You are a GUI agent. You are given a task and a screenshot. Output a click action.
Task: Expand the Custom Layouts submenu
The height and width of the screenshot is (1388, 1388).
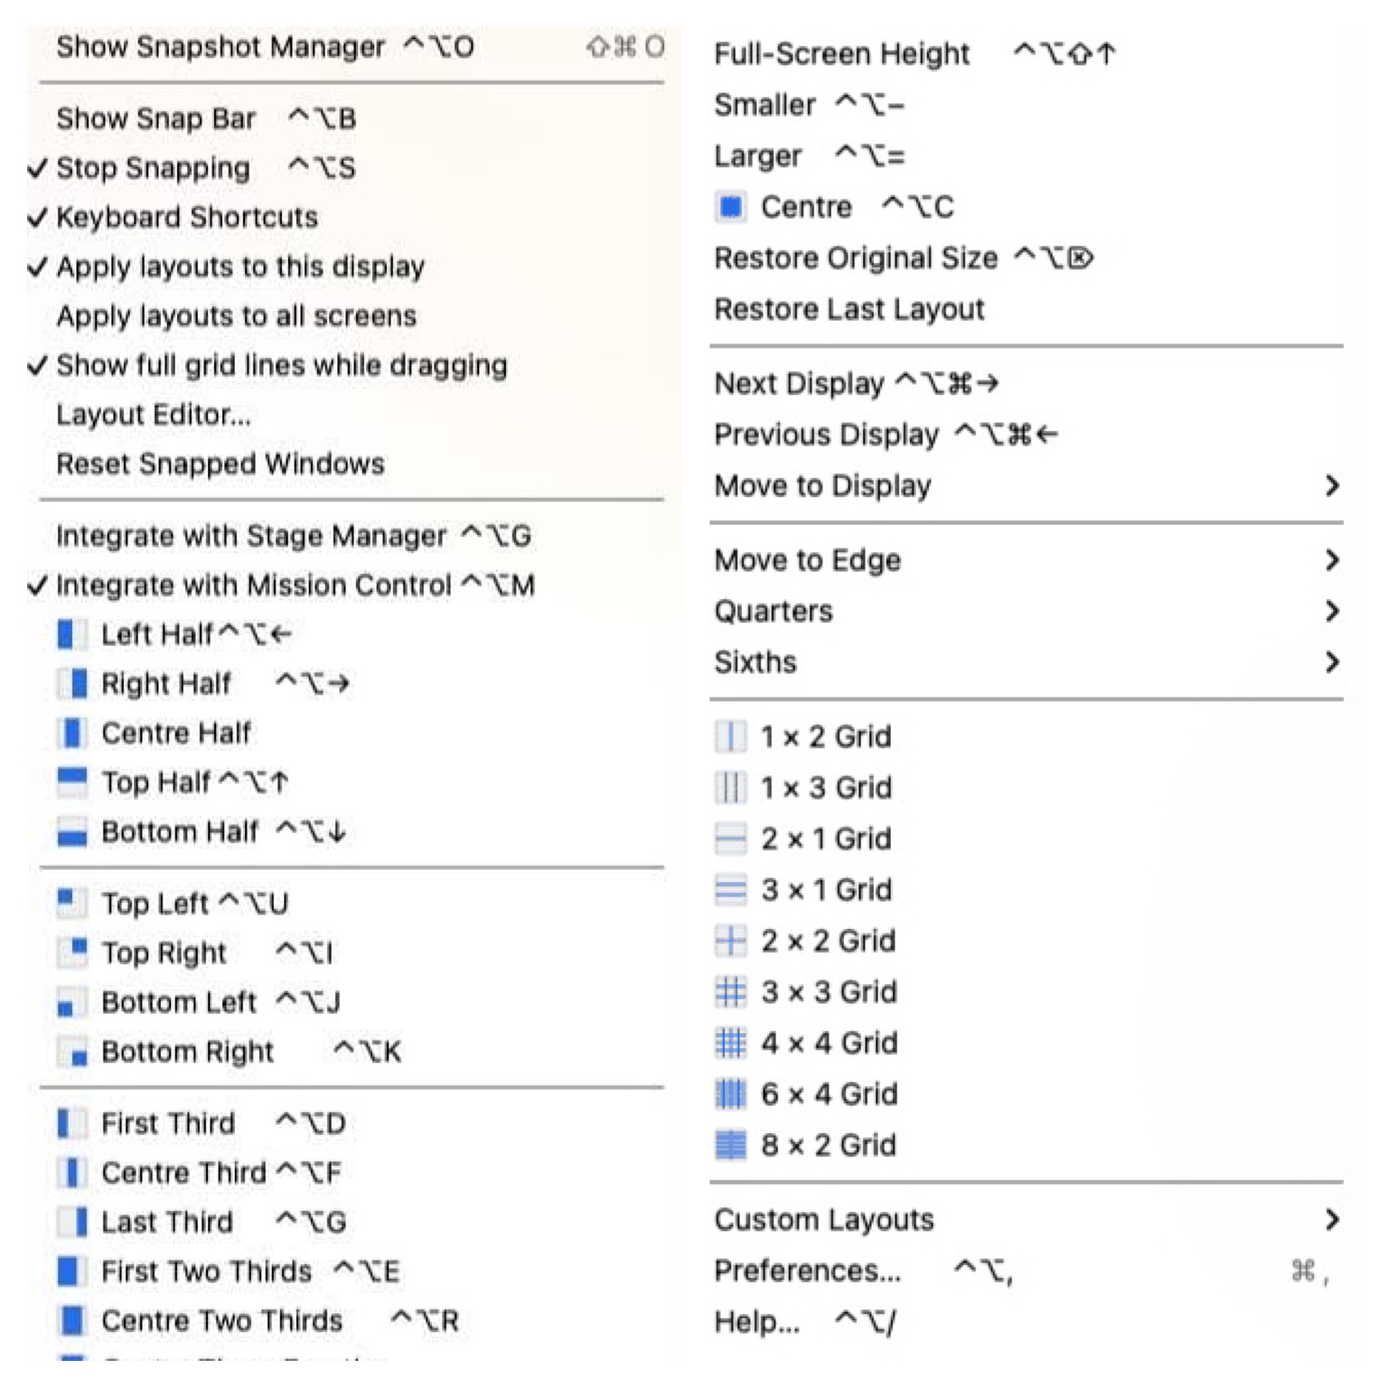click(x=1331, y=1220)
